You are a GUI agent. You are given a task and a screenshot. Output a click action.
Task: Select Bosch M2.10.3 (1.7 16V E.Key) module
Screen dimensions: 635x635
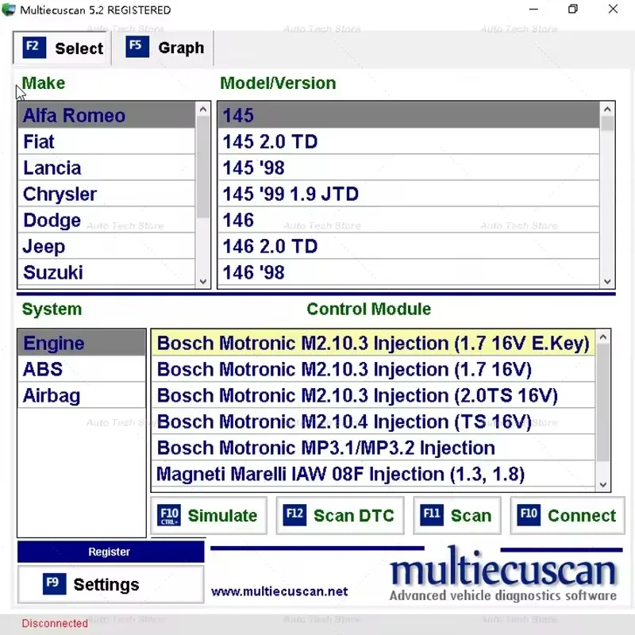click(373, 343)
